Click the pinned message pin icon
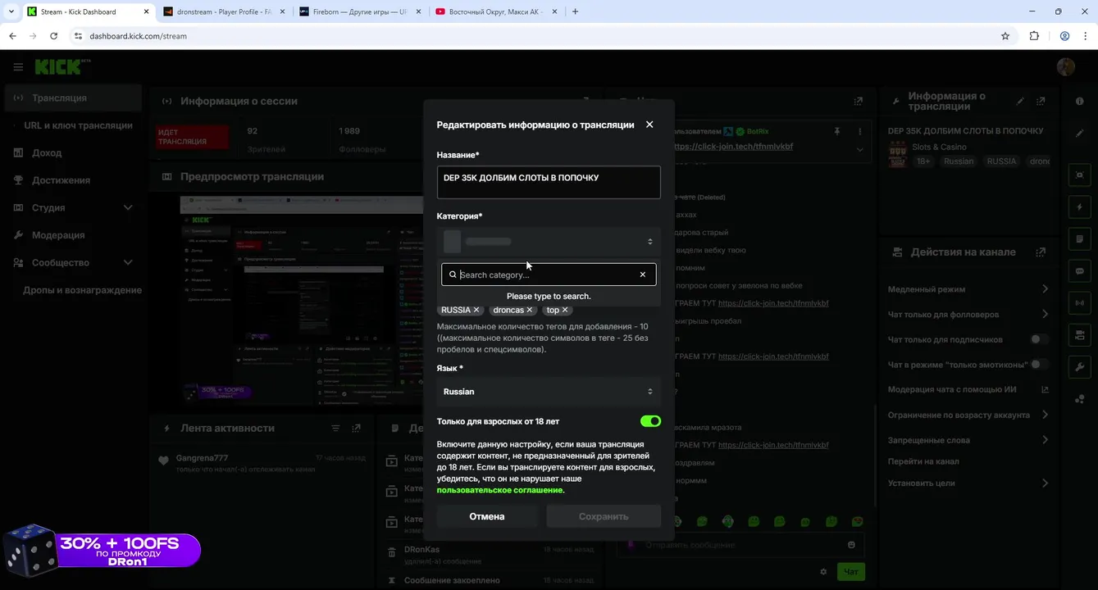This screenshot has height=590, width=1098. pos(837,131)
